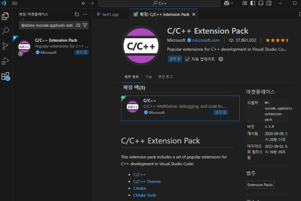
Task: Open the Explorer view in activity bar
Action: pos(5,16)
